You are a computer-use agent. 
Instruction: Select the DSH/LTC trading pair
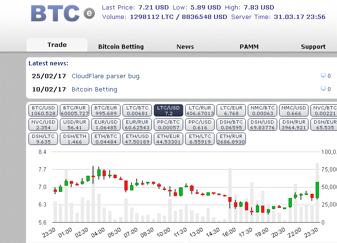click(43, 139)
